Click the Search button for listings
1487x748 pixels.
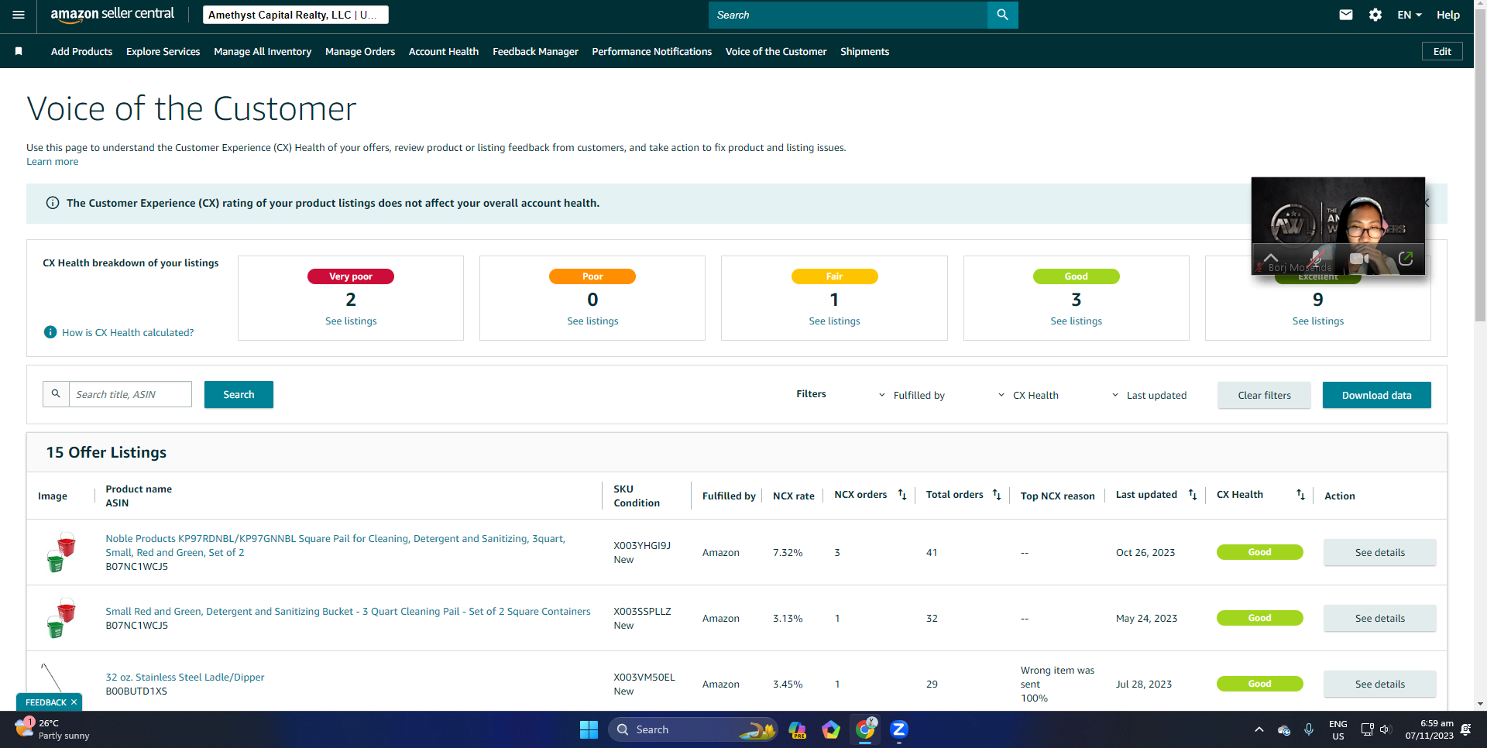(239, 394)
